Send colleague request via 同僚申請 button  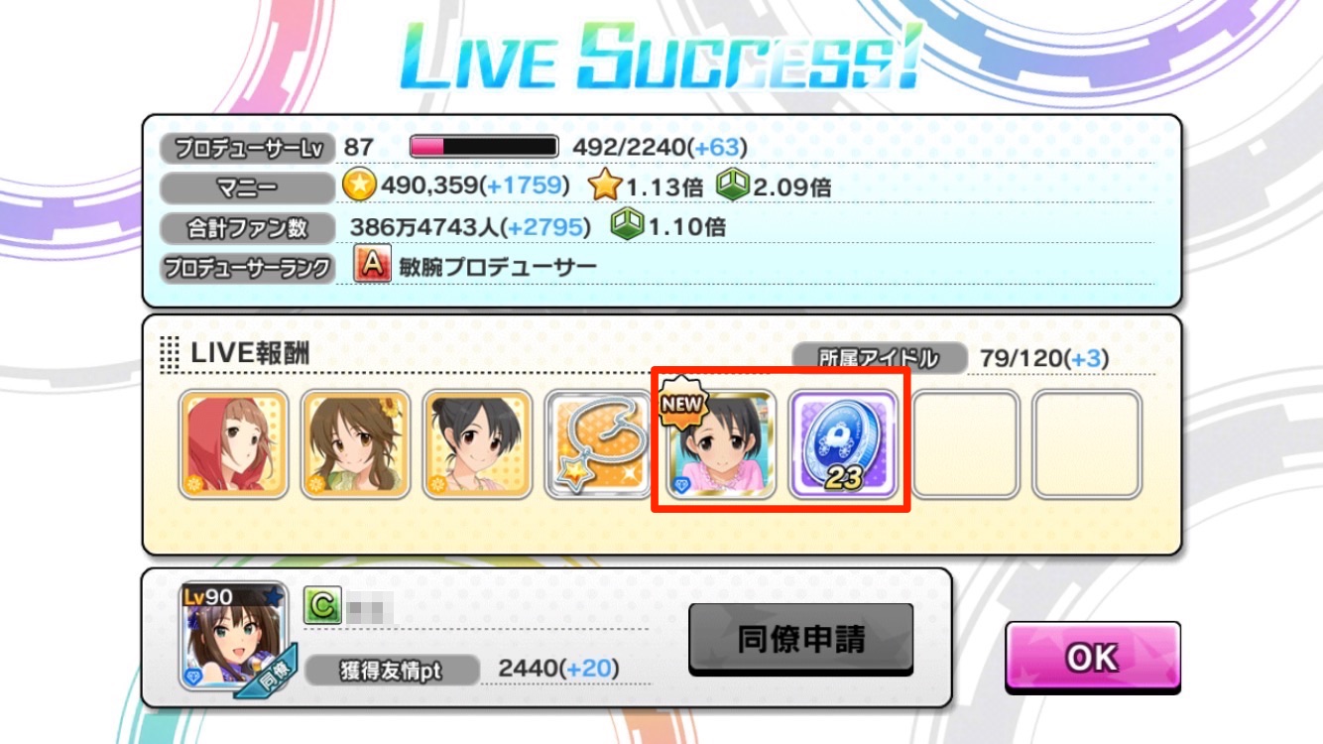point(800,640)
